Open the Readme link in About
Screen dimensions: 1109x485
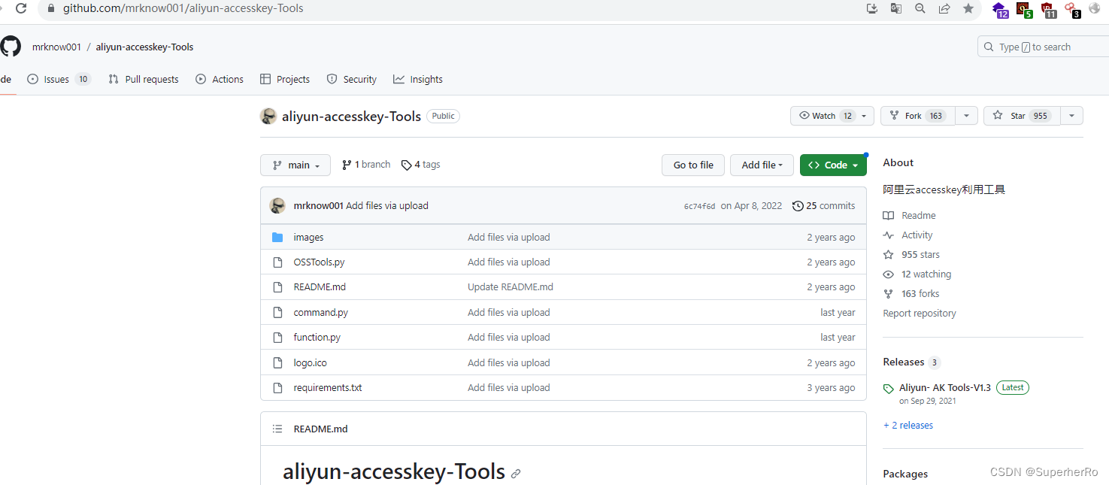click(x=910, y=216)
